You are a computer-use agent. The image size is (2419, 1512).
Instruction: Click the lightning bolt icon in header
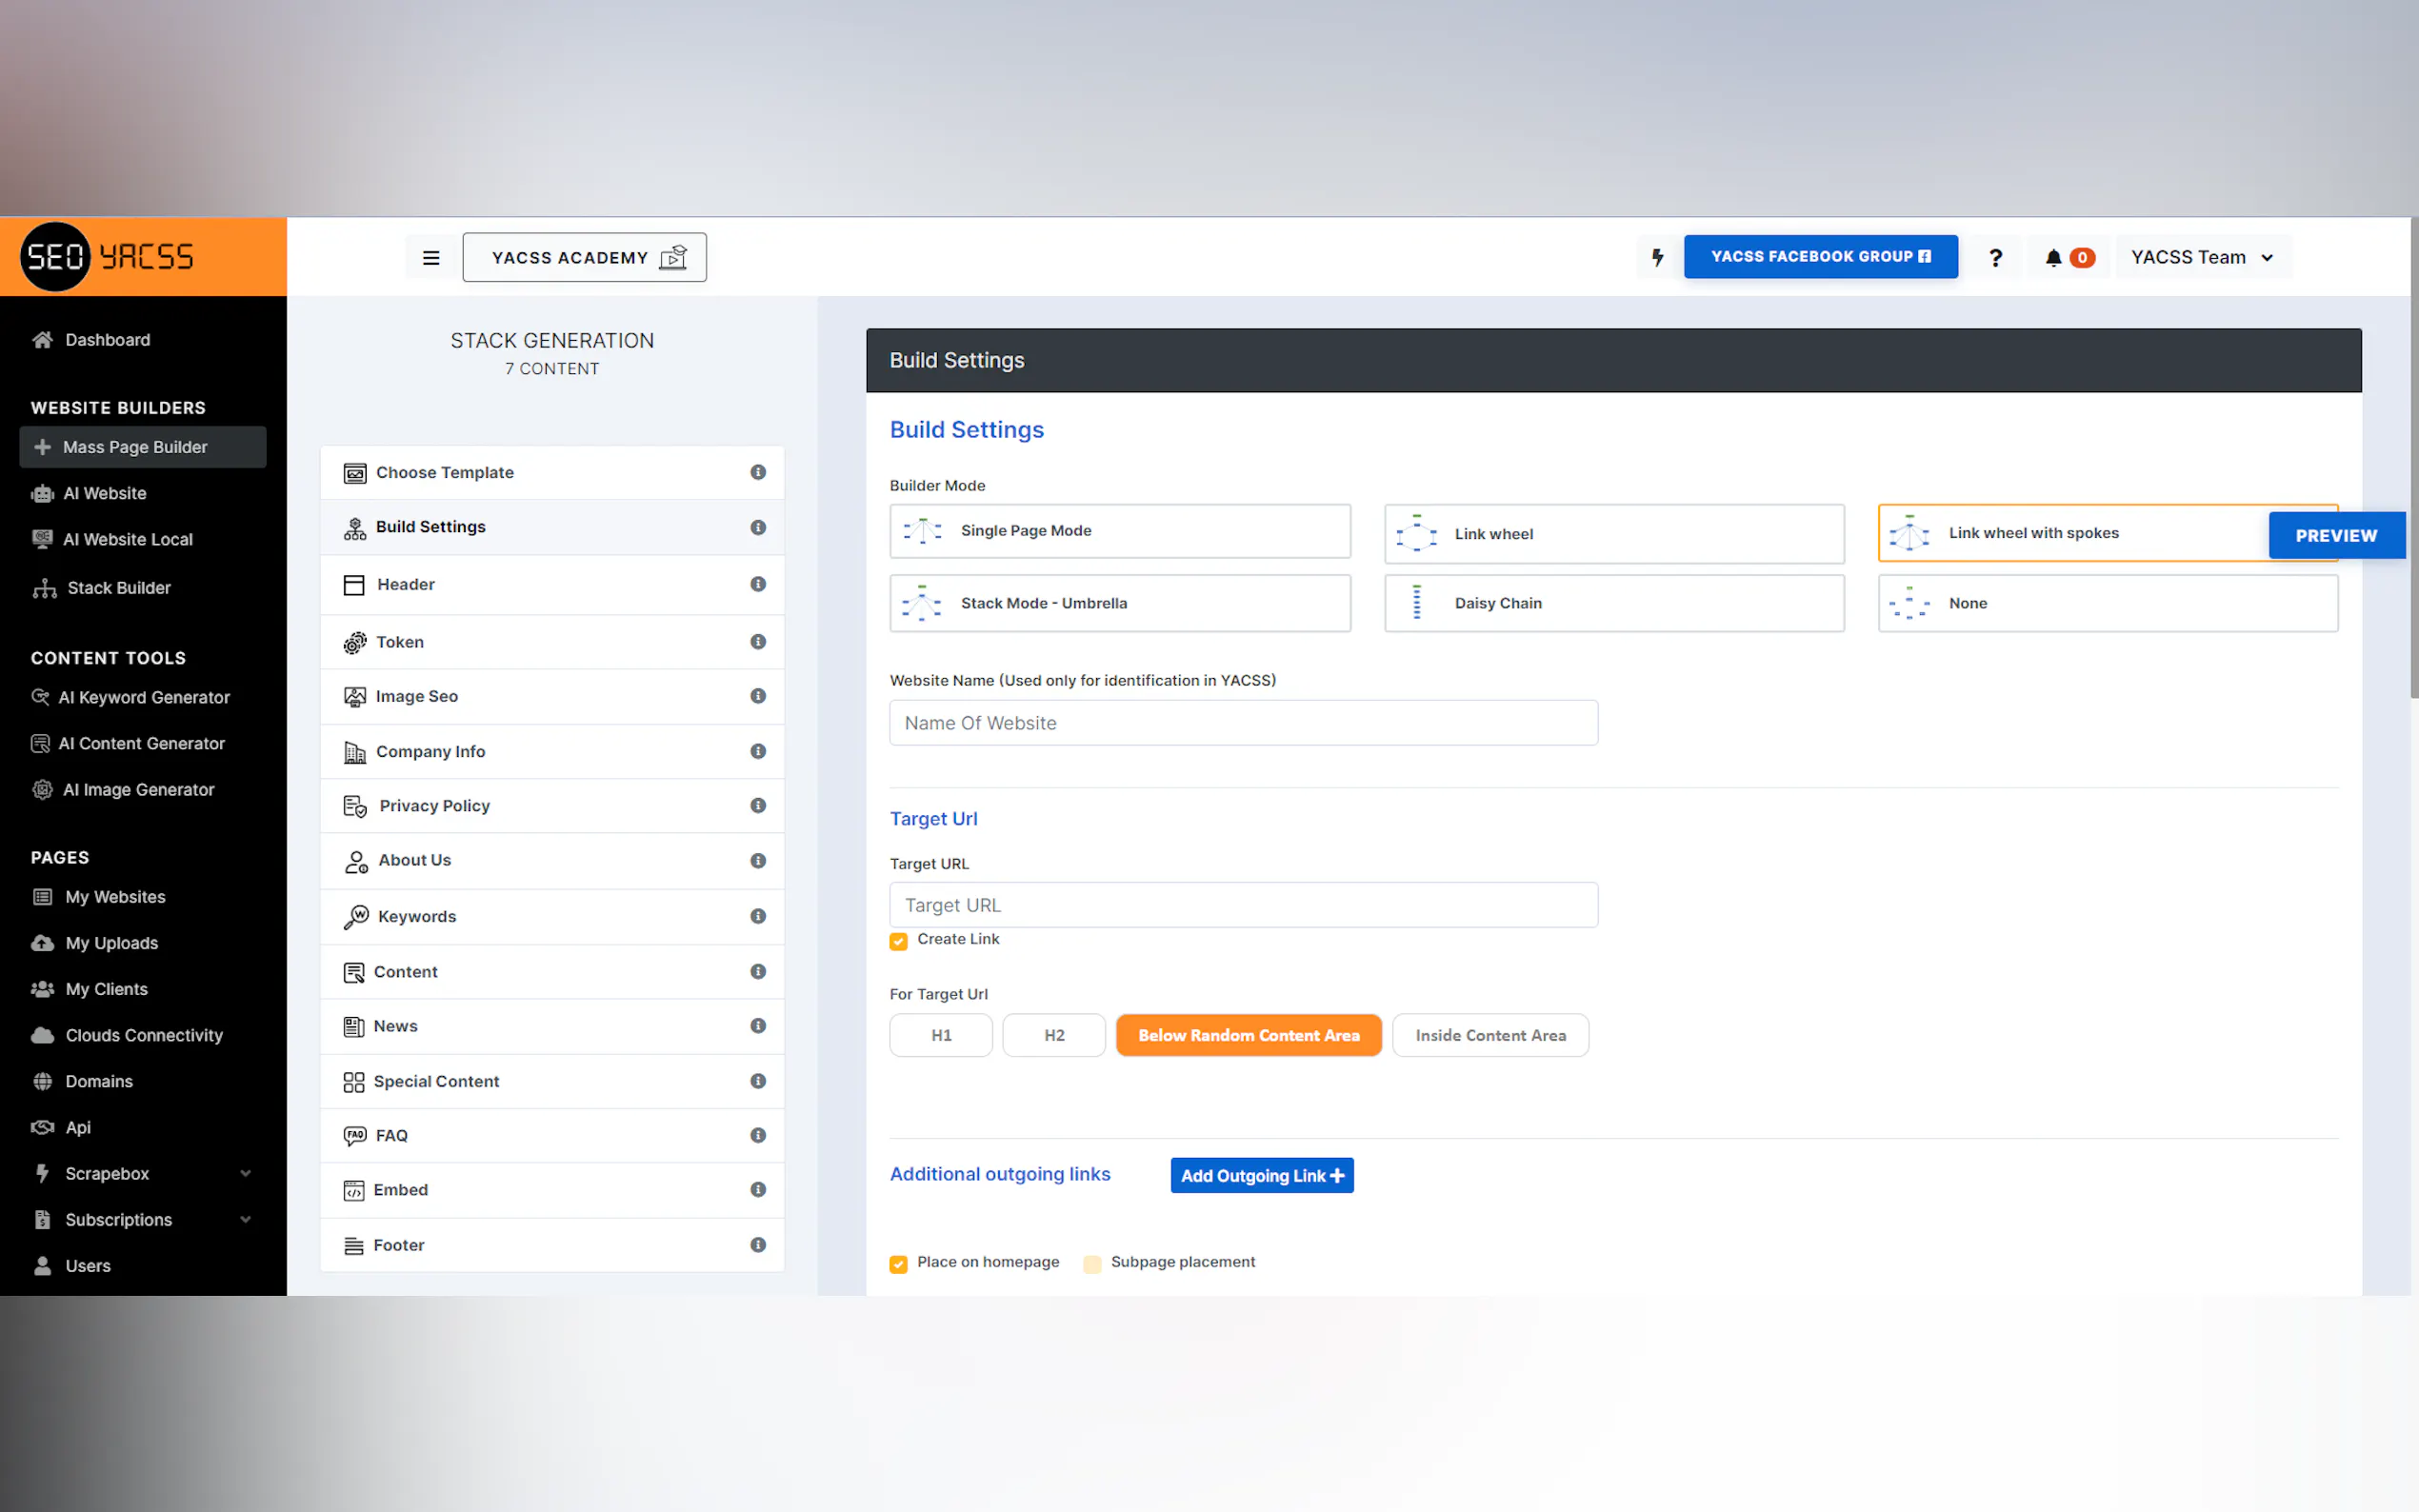(x=1657, y=257)
